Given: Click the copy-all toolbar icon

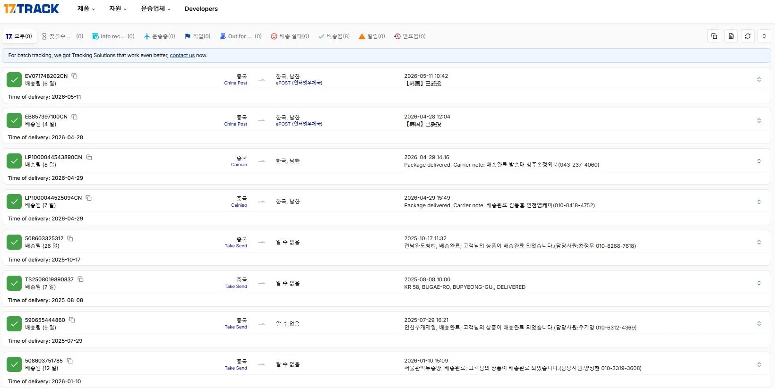Looking at the screenshot, I should [x=714, y=36].
